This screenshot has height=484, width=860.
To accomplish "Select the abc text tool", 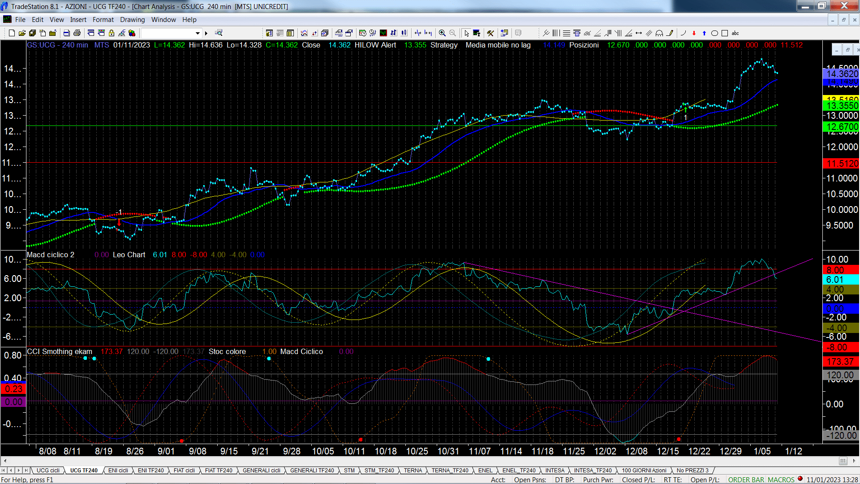I will point(735,33).
